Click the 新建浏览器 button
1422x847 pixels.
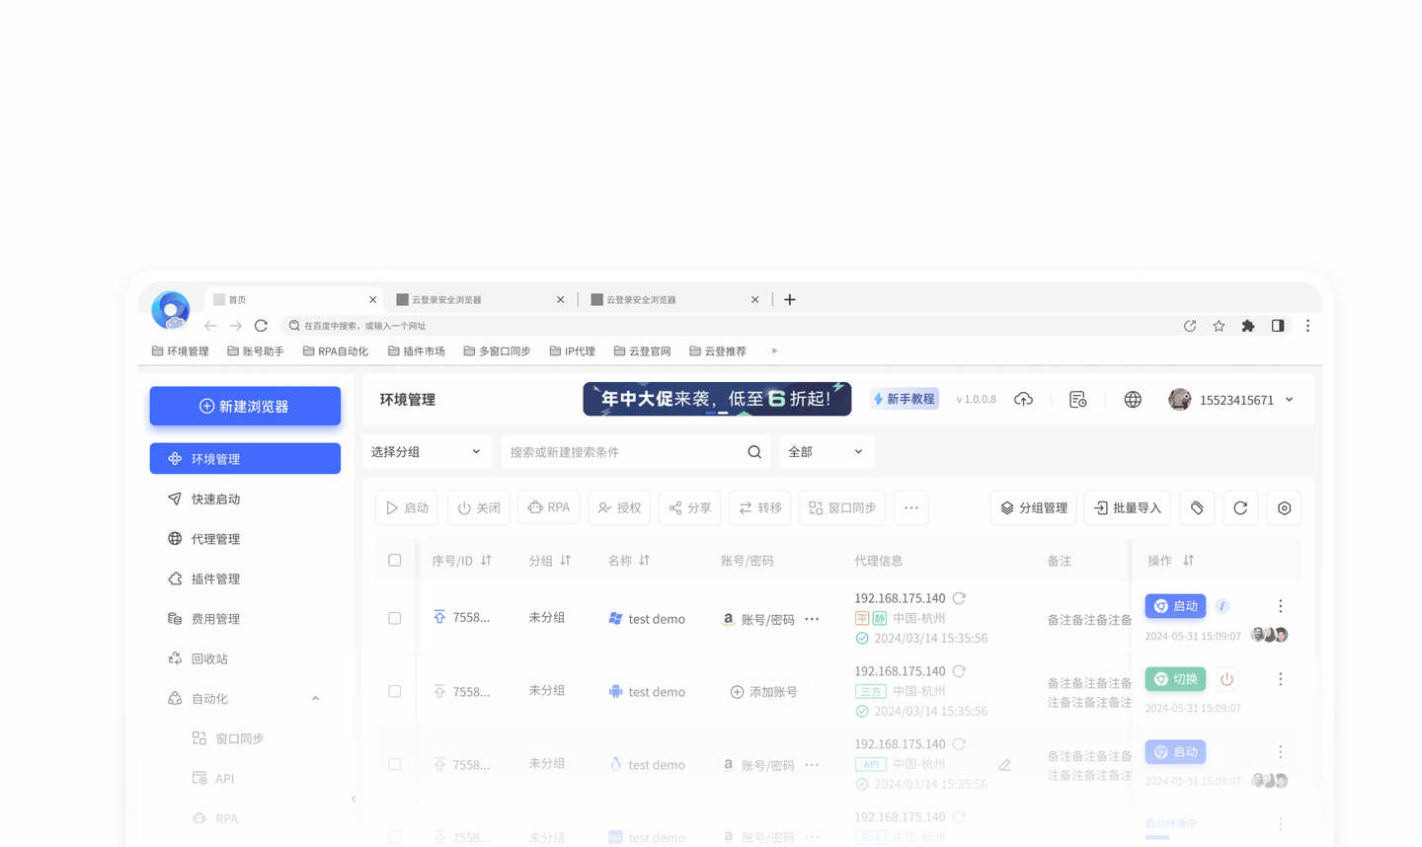tap(244, 406)
